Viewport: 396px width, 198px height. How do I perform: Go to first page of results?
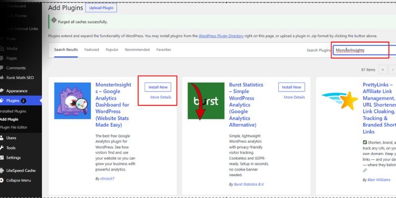383,70
